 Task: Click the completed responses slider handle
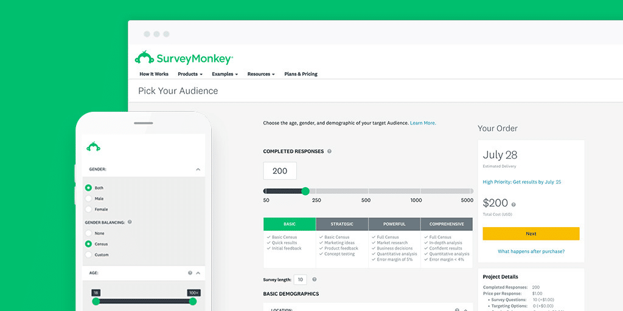305,191
